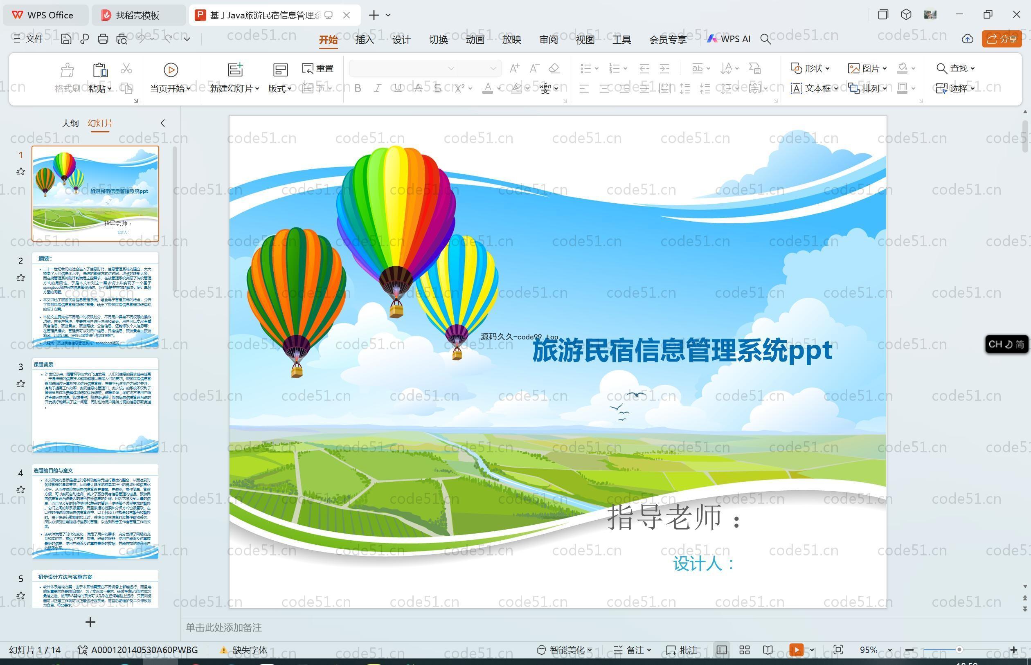
Task: Open the Arrange dropdown
Action: (x=867, y=88)
